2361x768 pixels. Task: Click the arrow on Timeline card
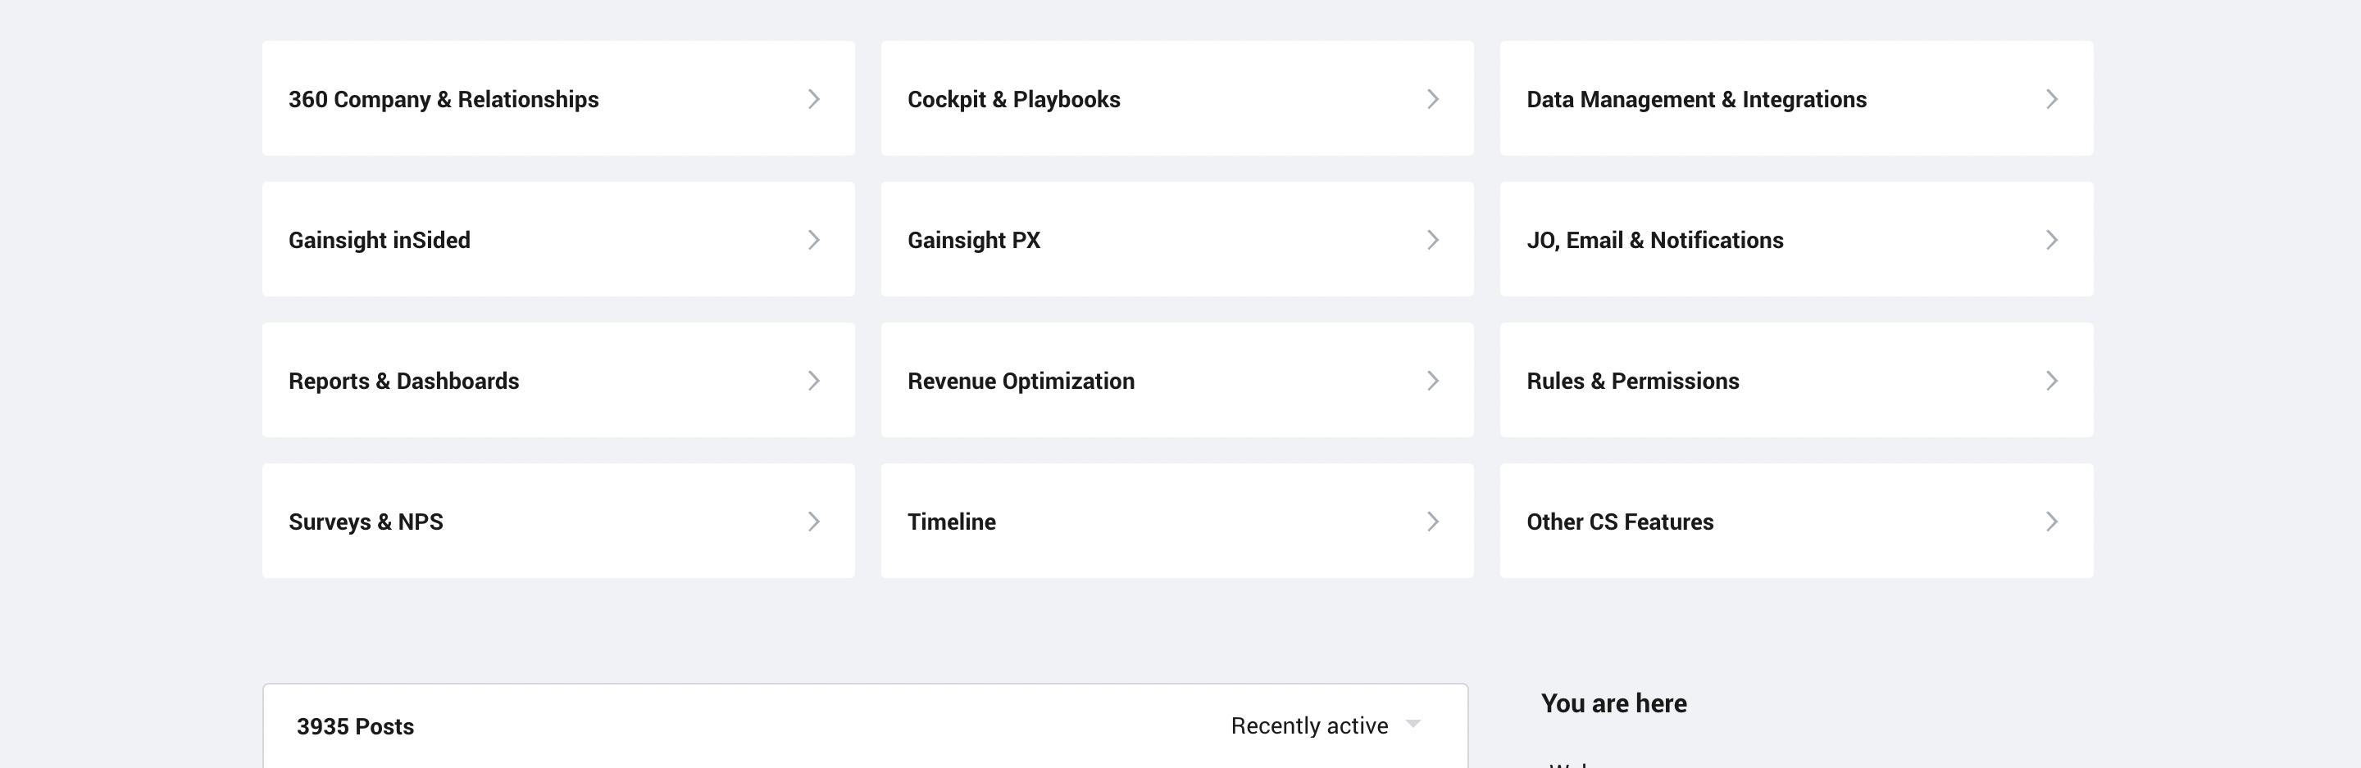tap(1432, 522)
